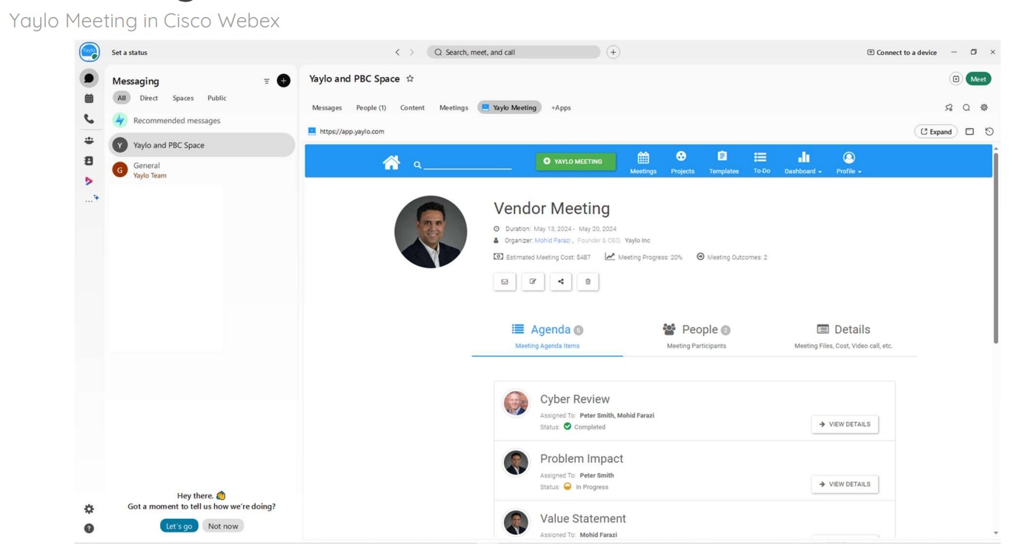This screenshot has height=556, width=1033.
Task: Expand the Dashboard dropdown menu
Action: pos(803,162)
